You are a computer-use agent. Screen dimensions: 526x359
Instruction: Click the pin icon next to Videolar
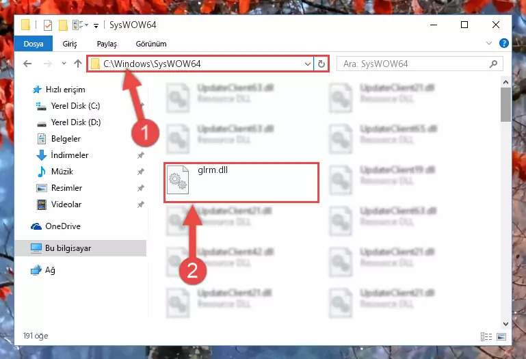point(140,204)
